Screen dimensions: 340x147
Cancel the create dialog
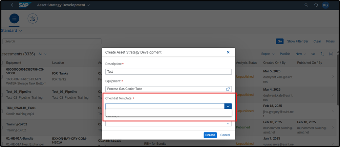(225, 135)
